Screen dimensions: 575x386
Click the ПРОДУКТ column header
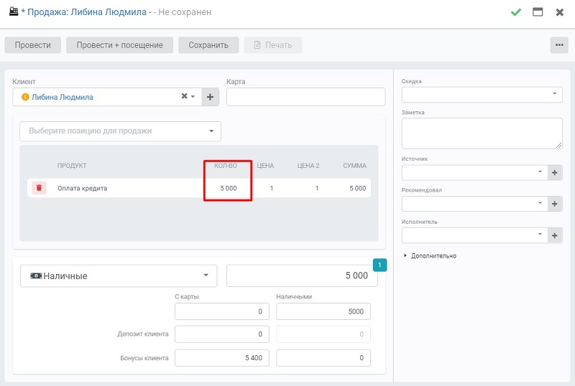point(72,166)
